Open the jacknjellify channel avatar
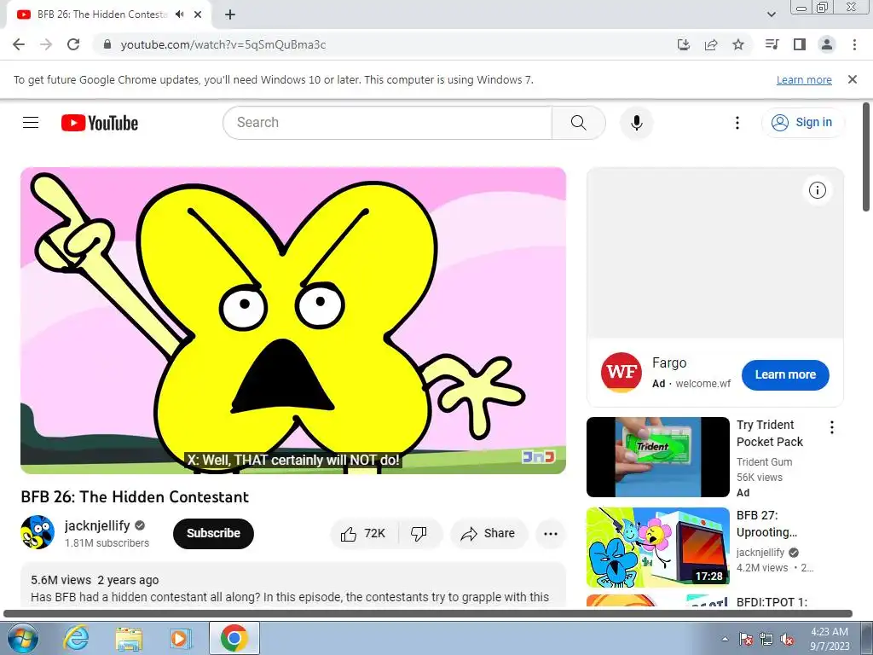Screen dimensions: 873x655 [x=38, y=532]
